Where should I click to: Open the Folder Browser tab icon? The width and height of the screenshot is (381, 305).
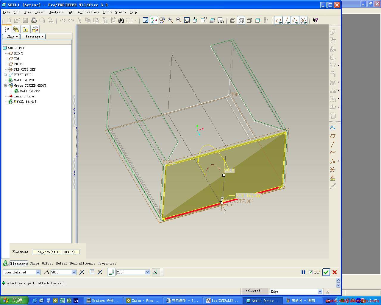click(x=16, y=29)
